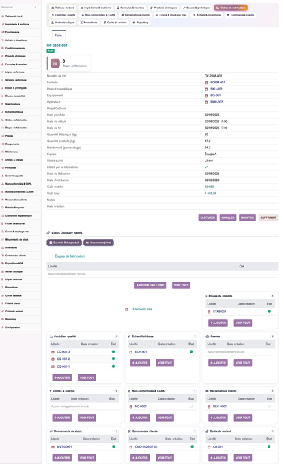Click VOIR TOUT in the Contrôles qualité card

click(x=87, y=378)
